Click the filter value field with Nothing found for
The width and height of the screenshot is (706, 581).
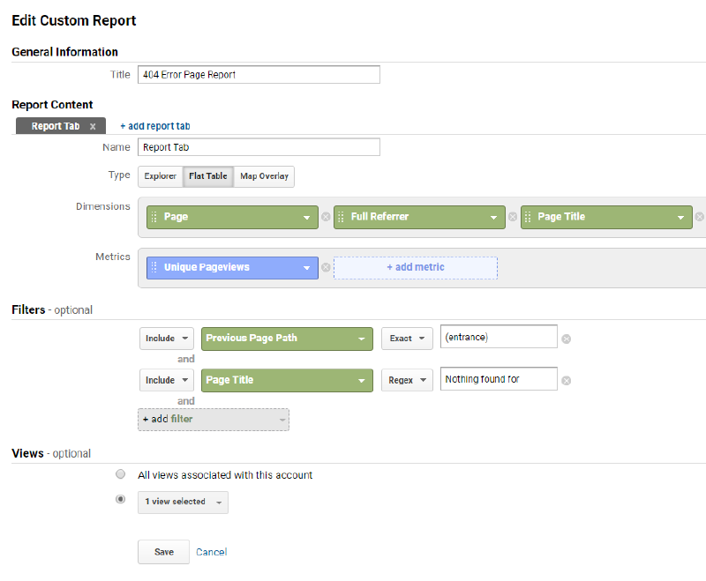tap(499, 378)
